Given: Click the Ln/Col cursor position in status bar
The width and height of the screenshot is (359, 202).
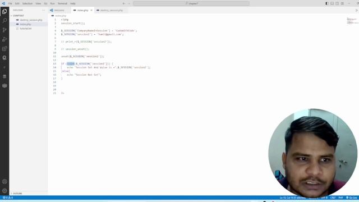Looking at the screenshot, I should 292,198.
